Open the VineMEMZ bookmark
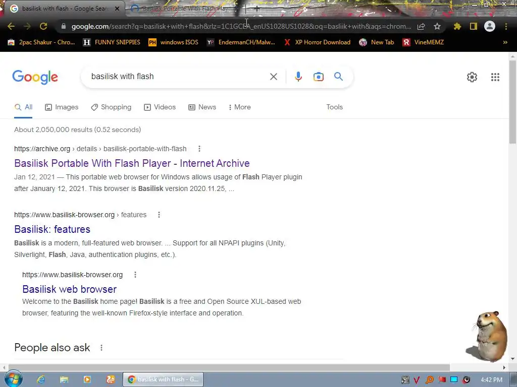The image size is (517, 387). (x=424, y=42)
